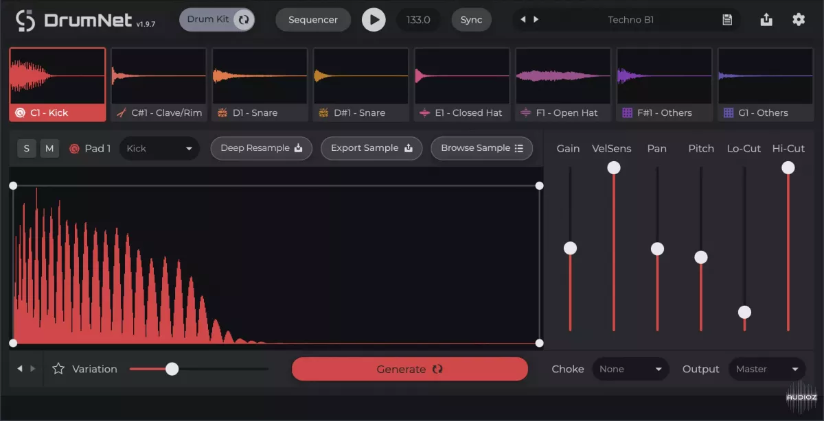This screenshot has width=824, height=421.
Task: Select the G1 - Others pad
Action: (x=766, y=84)
